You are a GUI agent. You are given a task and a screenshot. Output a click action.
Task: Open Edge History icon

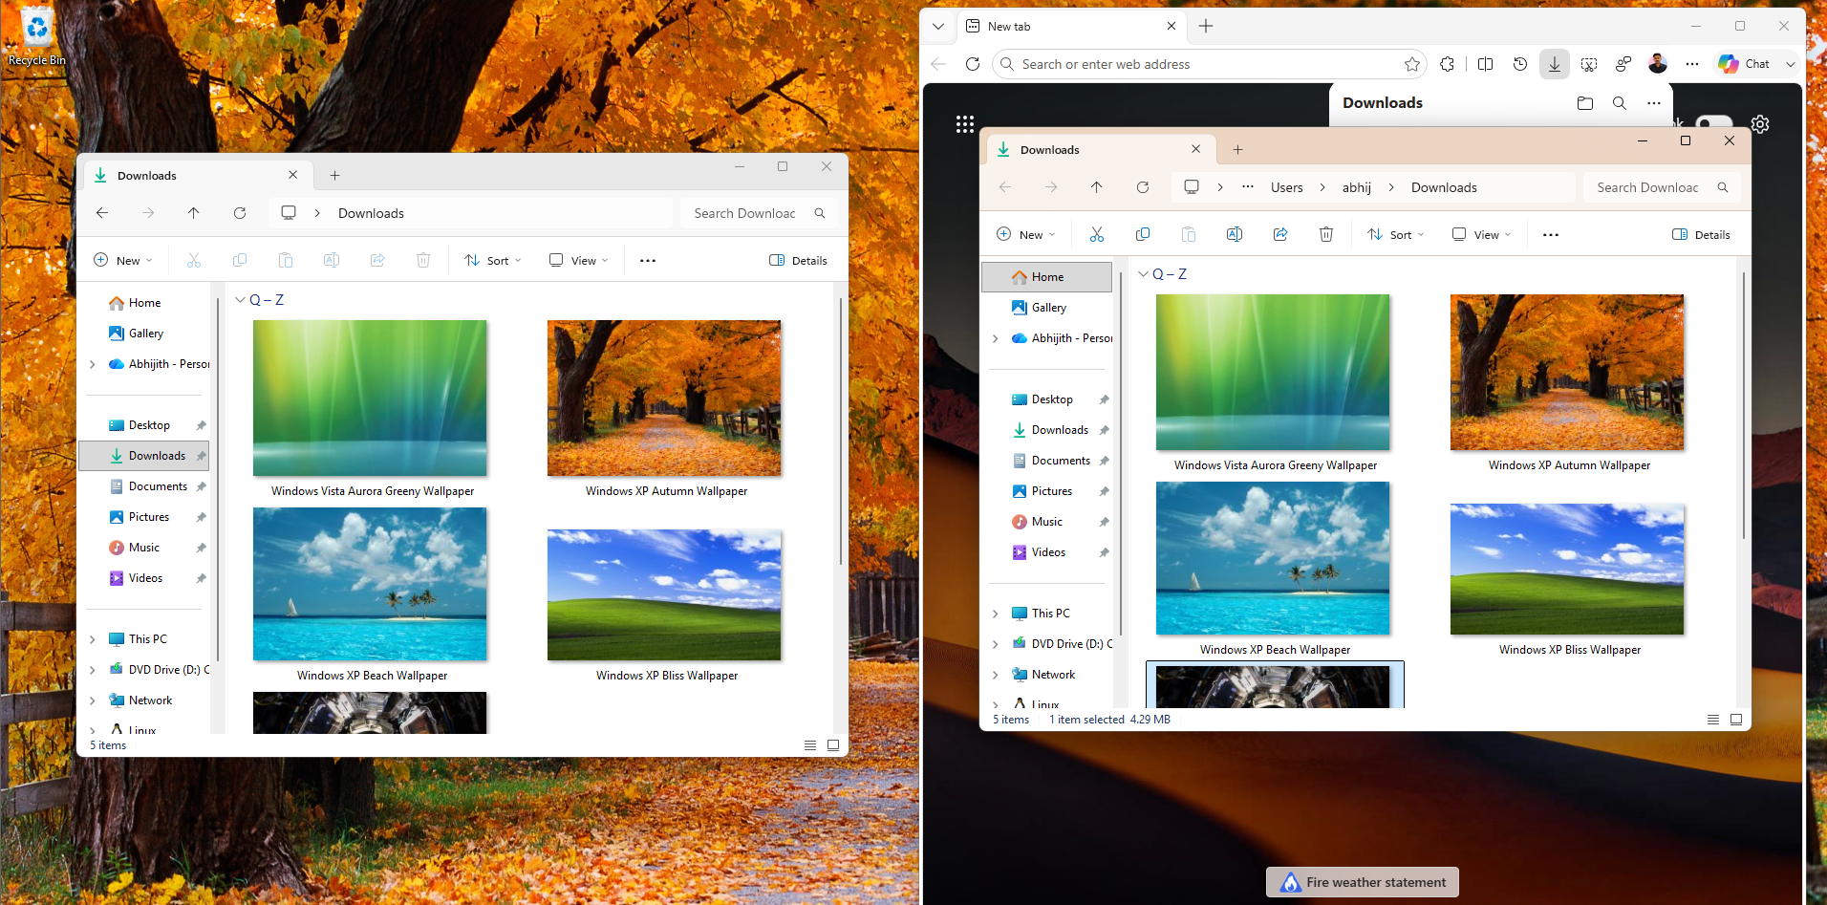(1520, 64)
